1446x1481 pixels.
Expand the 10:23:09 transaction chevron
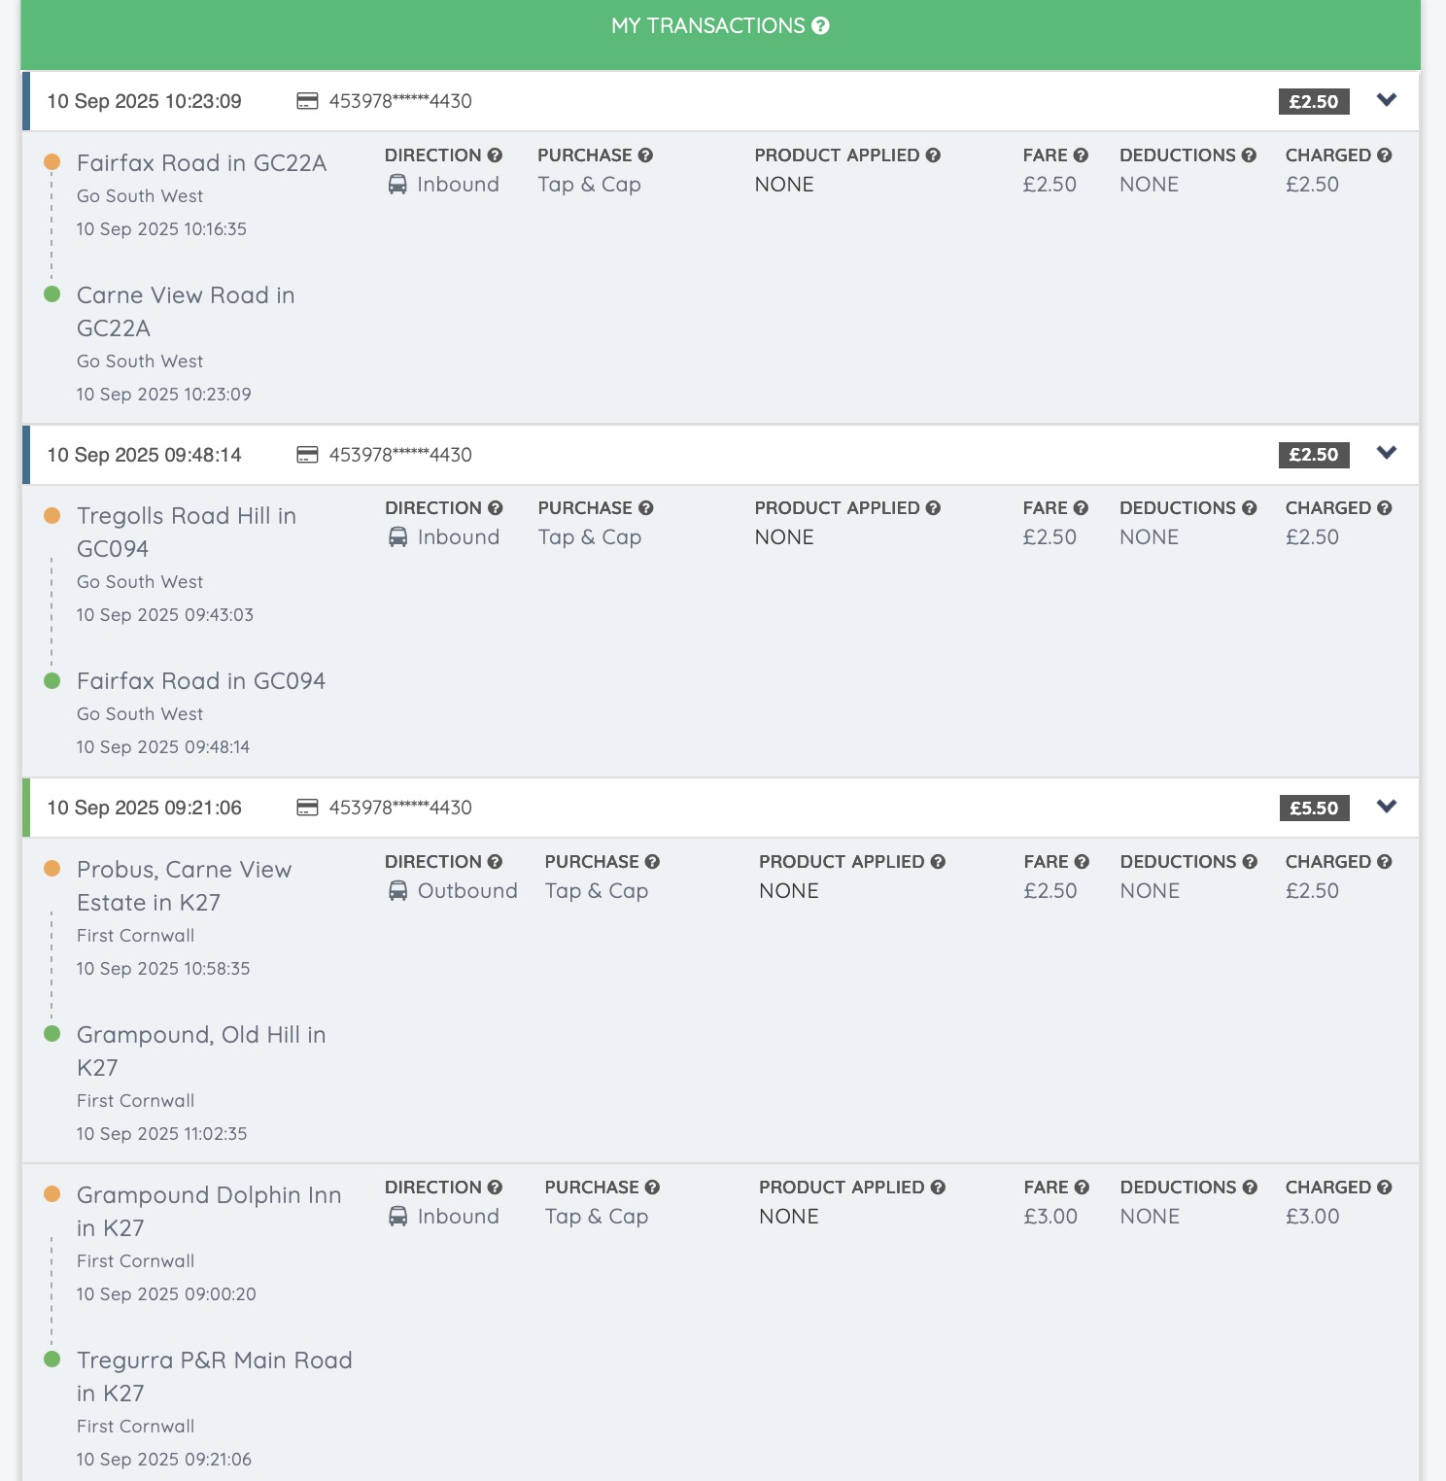[1387, 100]
